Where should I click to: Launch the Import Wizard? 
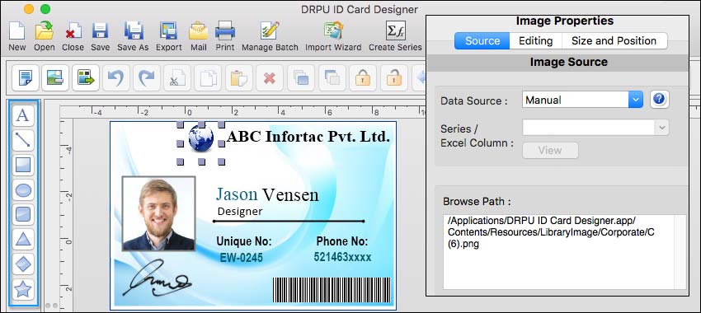coord(333,30)
